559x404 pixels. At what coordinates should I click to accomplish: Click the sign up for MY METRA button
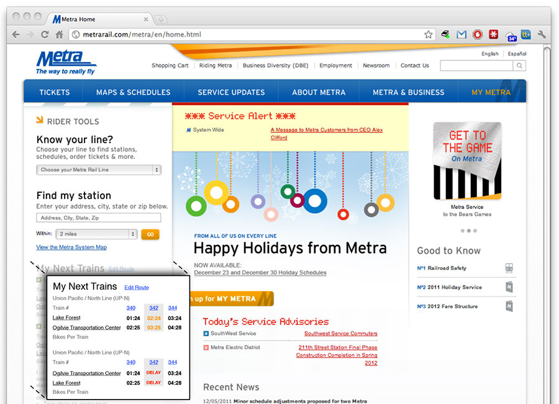click(232, 299)
